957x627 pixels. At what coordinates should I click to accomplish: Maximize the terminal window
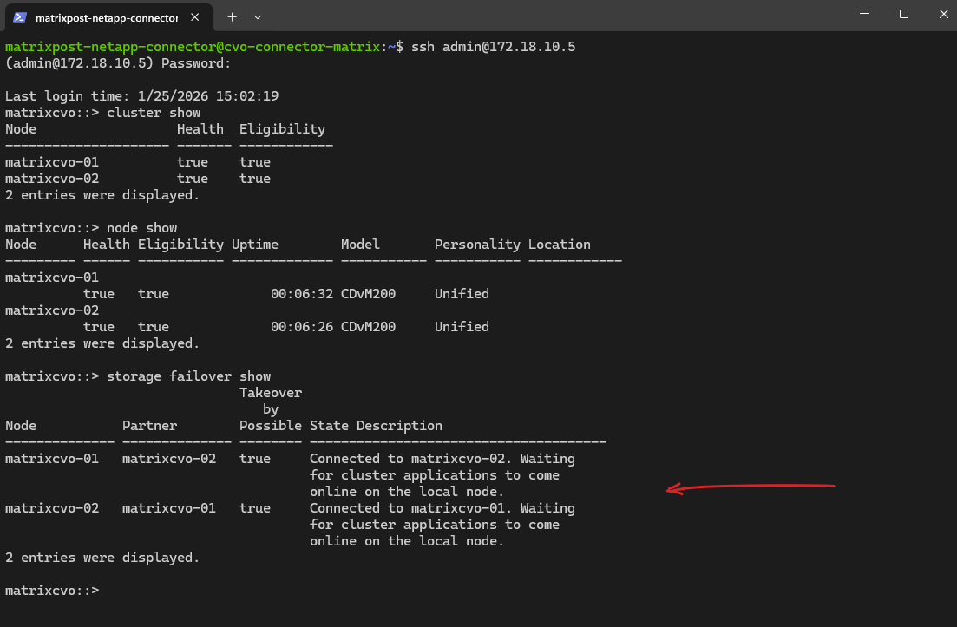click(x=903, y=15)
